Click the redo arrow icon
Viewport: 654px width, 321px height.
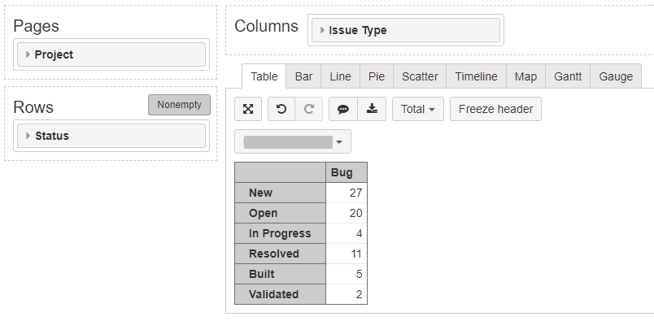(x=308, y=109)
